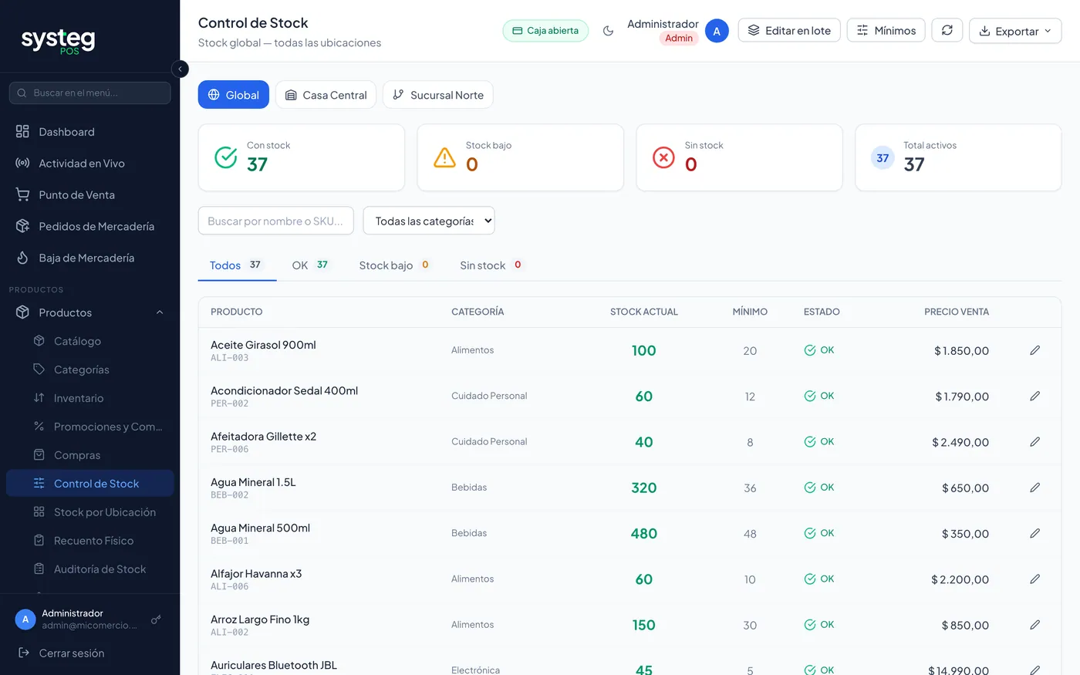The width and height of the screenshot is (1080, 675).
Task: Select the Sin stock filter tab
Action: coord(491,265)
